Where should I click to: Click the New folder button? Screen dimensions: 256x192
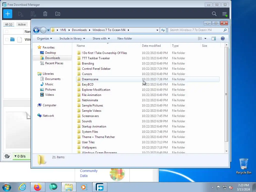click(x=125, y=38)
